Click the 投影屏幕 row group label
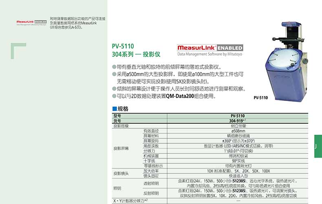Image resolution: width=322 pixels, height=204 pixels. [x=121, y=149]
